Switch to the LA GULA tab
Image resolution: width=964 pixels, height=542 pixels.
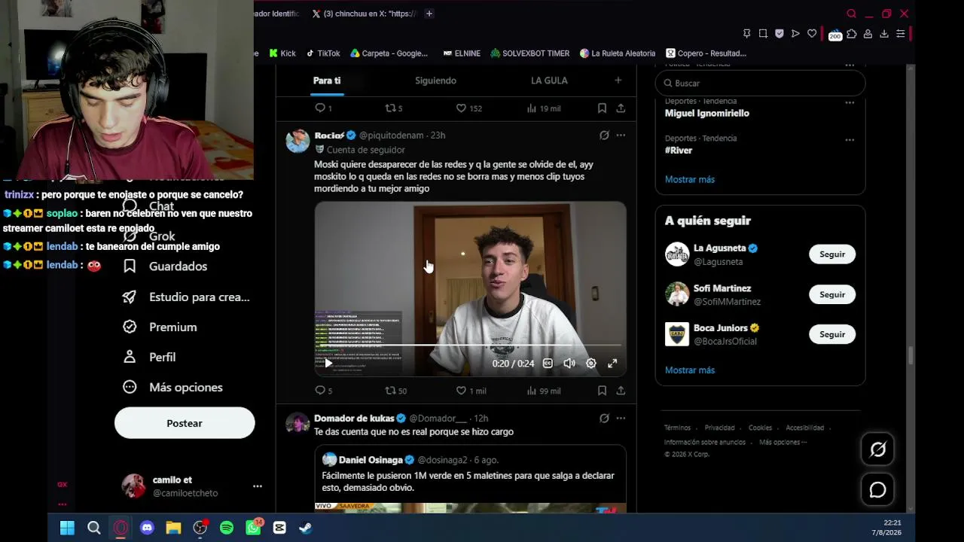[x=549, y=81]
